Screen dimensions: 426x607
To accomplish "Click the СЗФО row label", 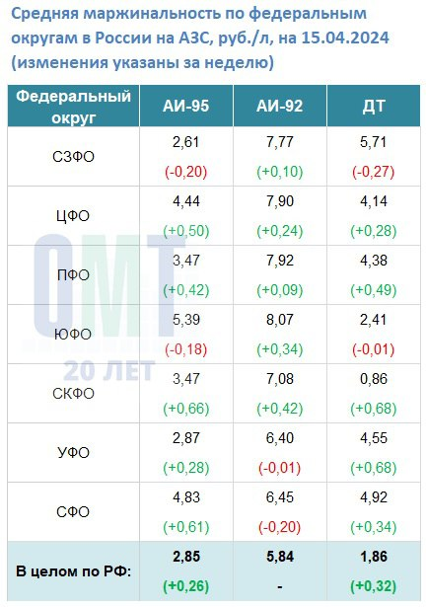I will pos(74,157).
